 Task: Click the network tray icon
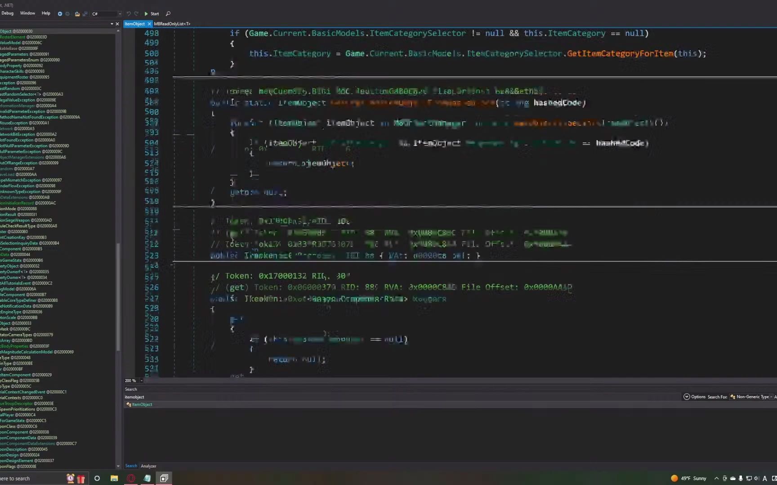(x=749, y=478)
